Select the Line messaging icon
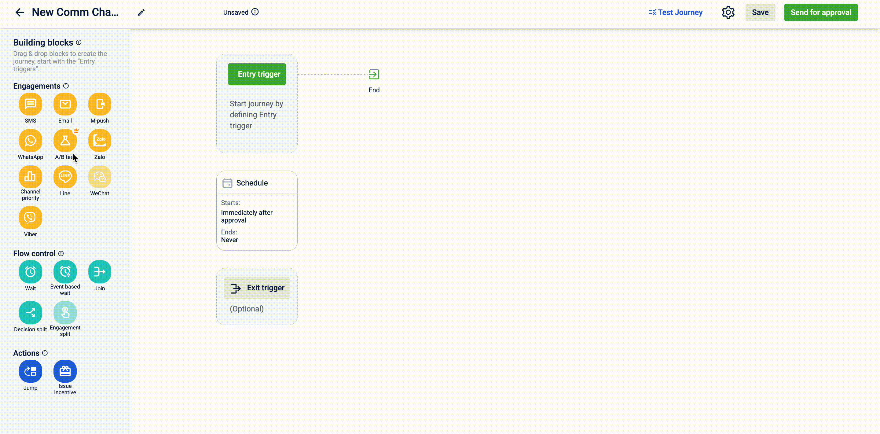Image resolution: width=880 pixels, height=434 pixels. coord(65,177)
